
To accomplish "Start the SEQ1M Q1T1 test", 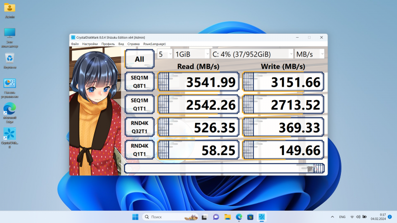I will pyautogui.click(x=139, y=105).
